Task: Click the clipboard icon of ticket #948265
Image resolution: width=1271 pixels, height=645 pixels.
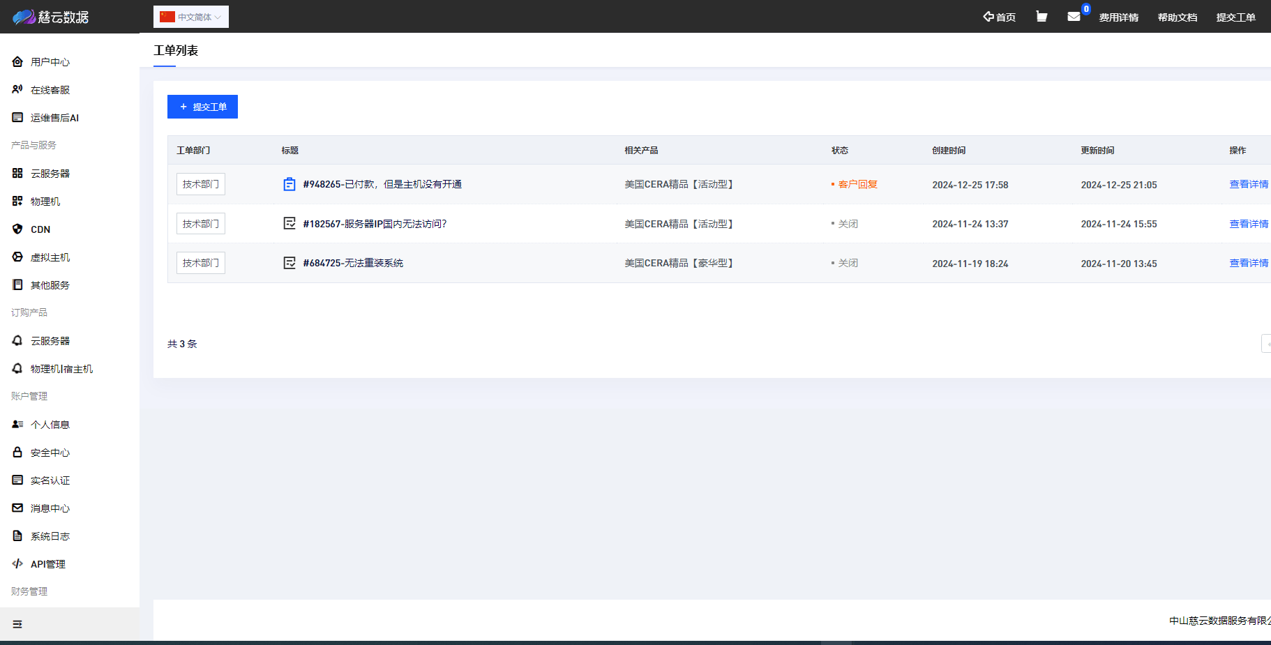Action: coord(289,184)
